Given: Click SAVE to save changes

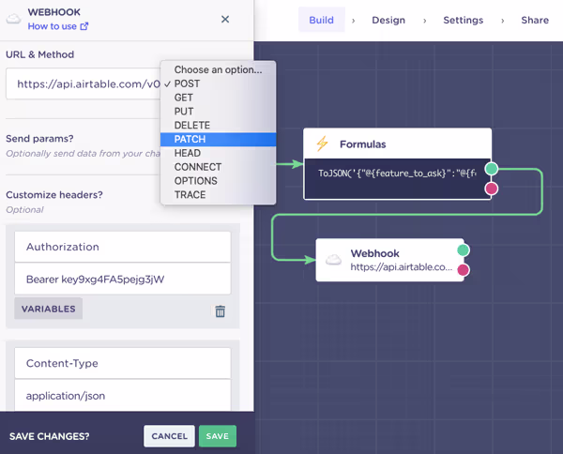Looking at the screenshot, I should pos(218,436).
